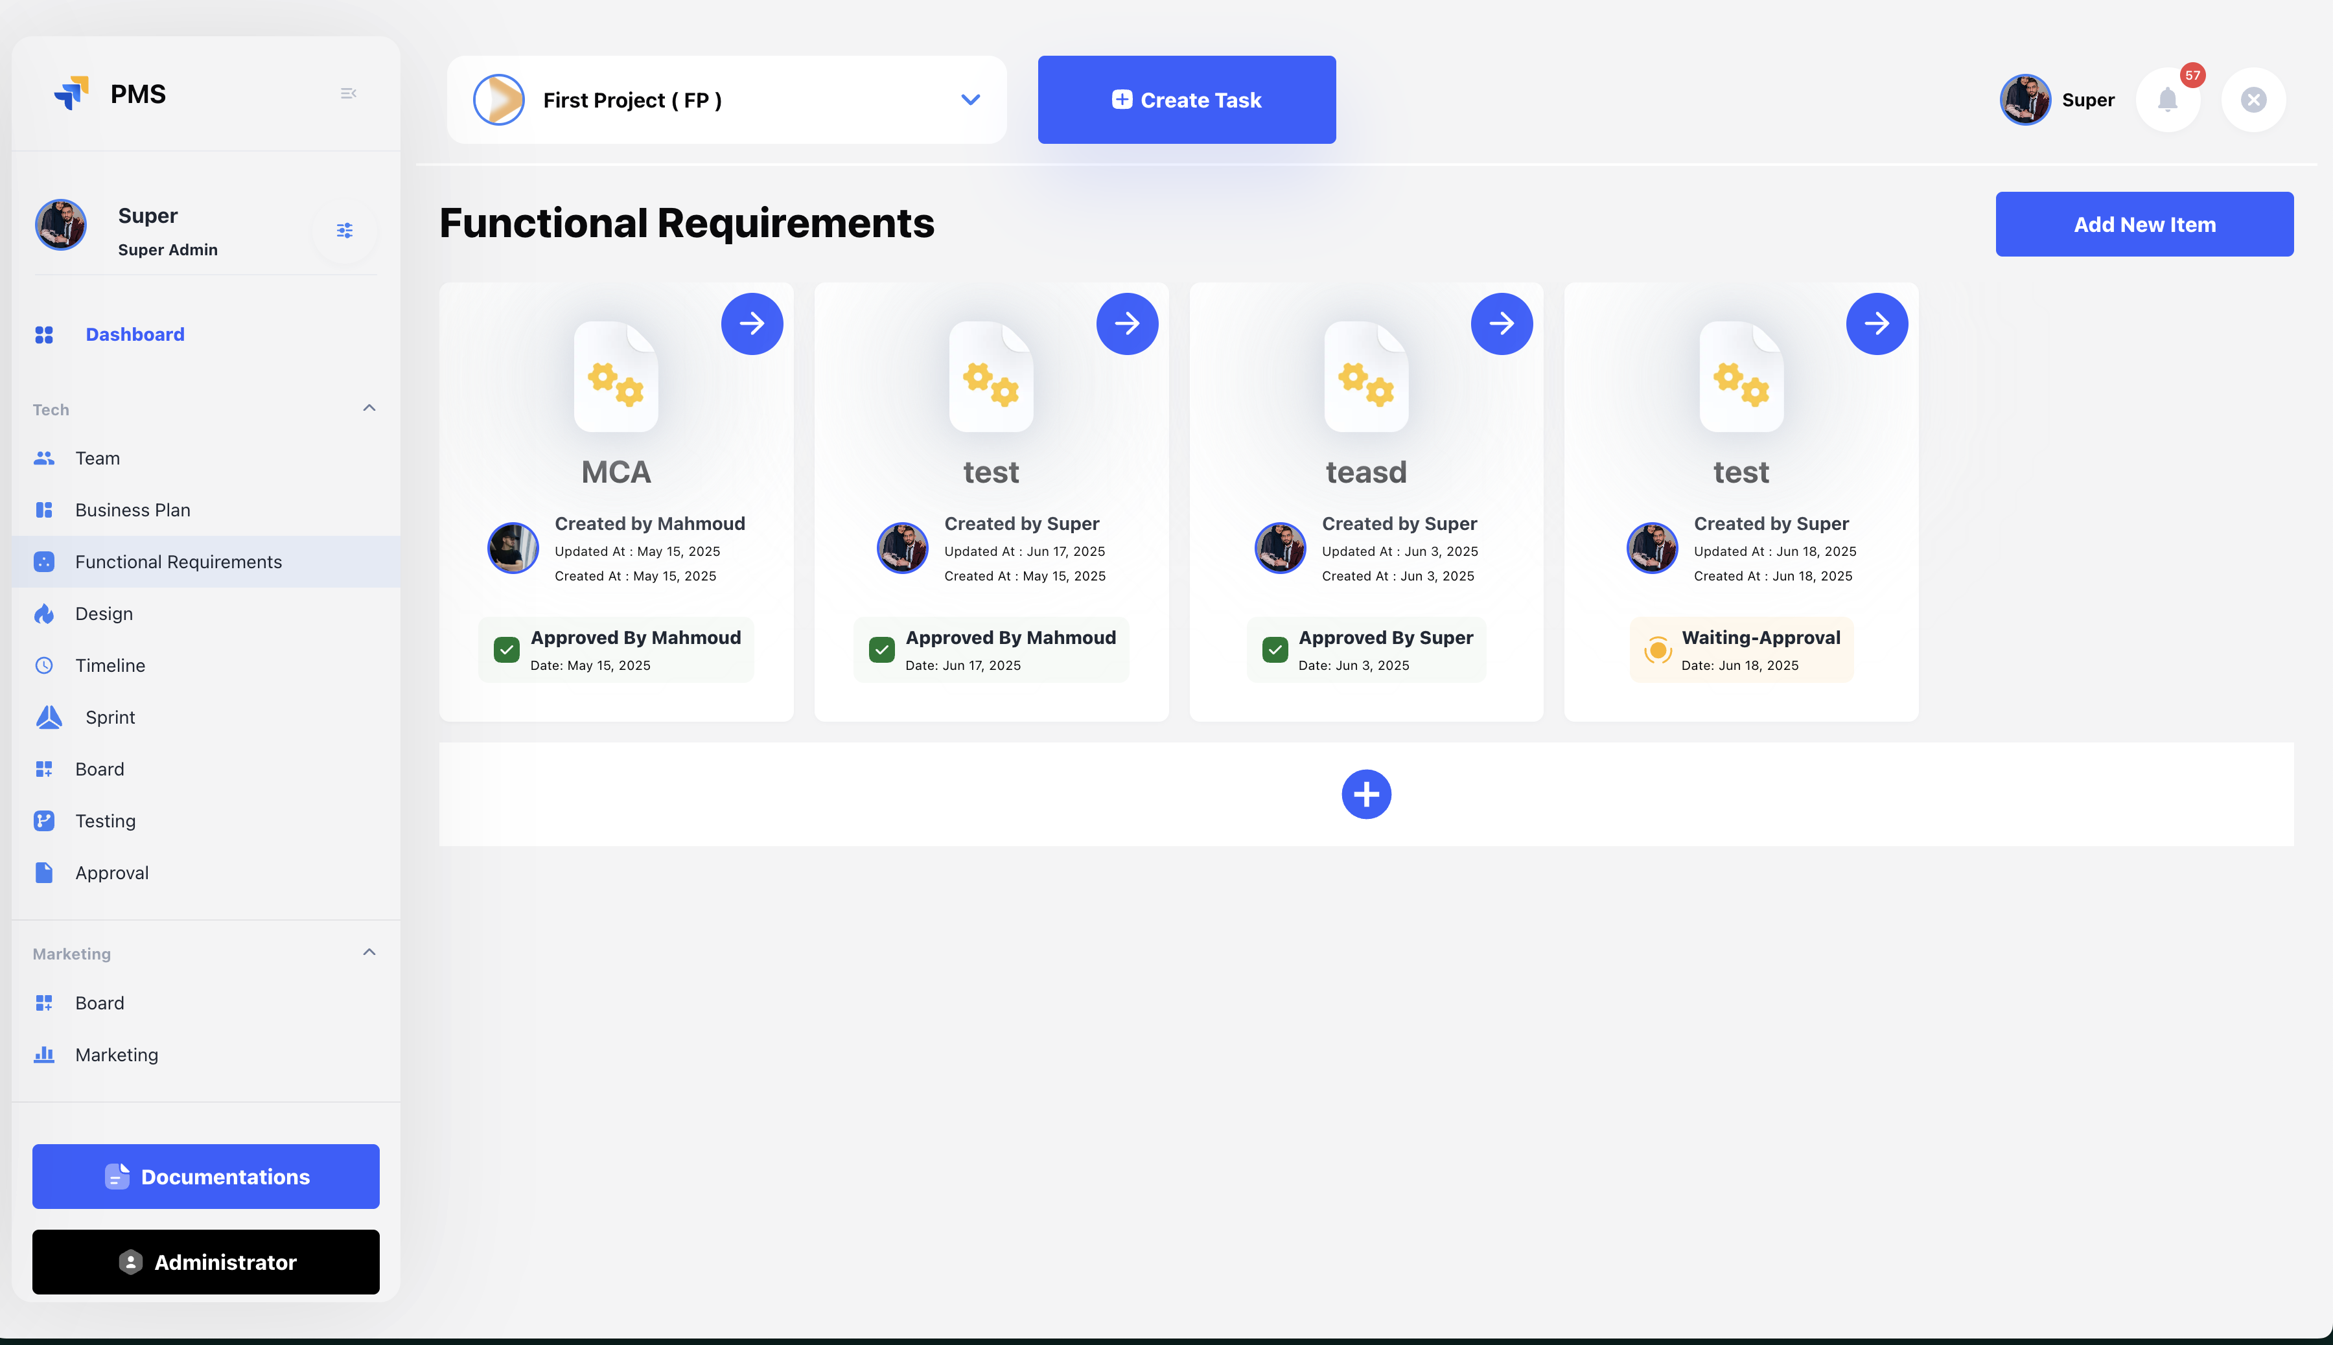Open the MCA requirement arrow button
The image size is (2333, 1345).
[x=751, y=323]
